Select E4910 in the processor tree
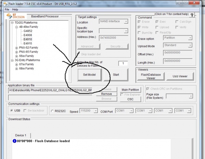This screenshot has width=205, height=159. pos(28,39)
